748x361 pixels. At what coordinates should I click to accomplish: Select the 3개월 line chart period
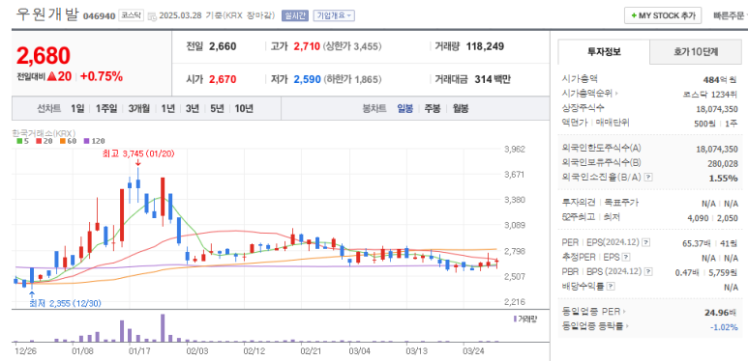138,108
